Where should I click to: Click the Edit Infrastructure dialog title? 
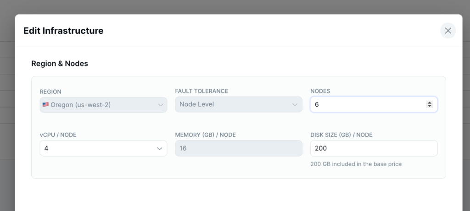pos(63,31)
